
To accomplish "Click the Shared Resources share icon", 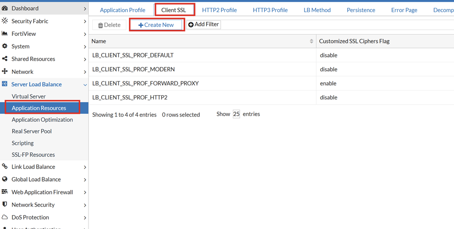I will [x=5, y=59].
